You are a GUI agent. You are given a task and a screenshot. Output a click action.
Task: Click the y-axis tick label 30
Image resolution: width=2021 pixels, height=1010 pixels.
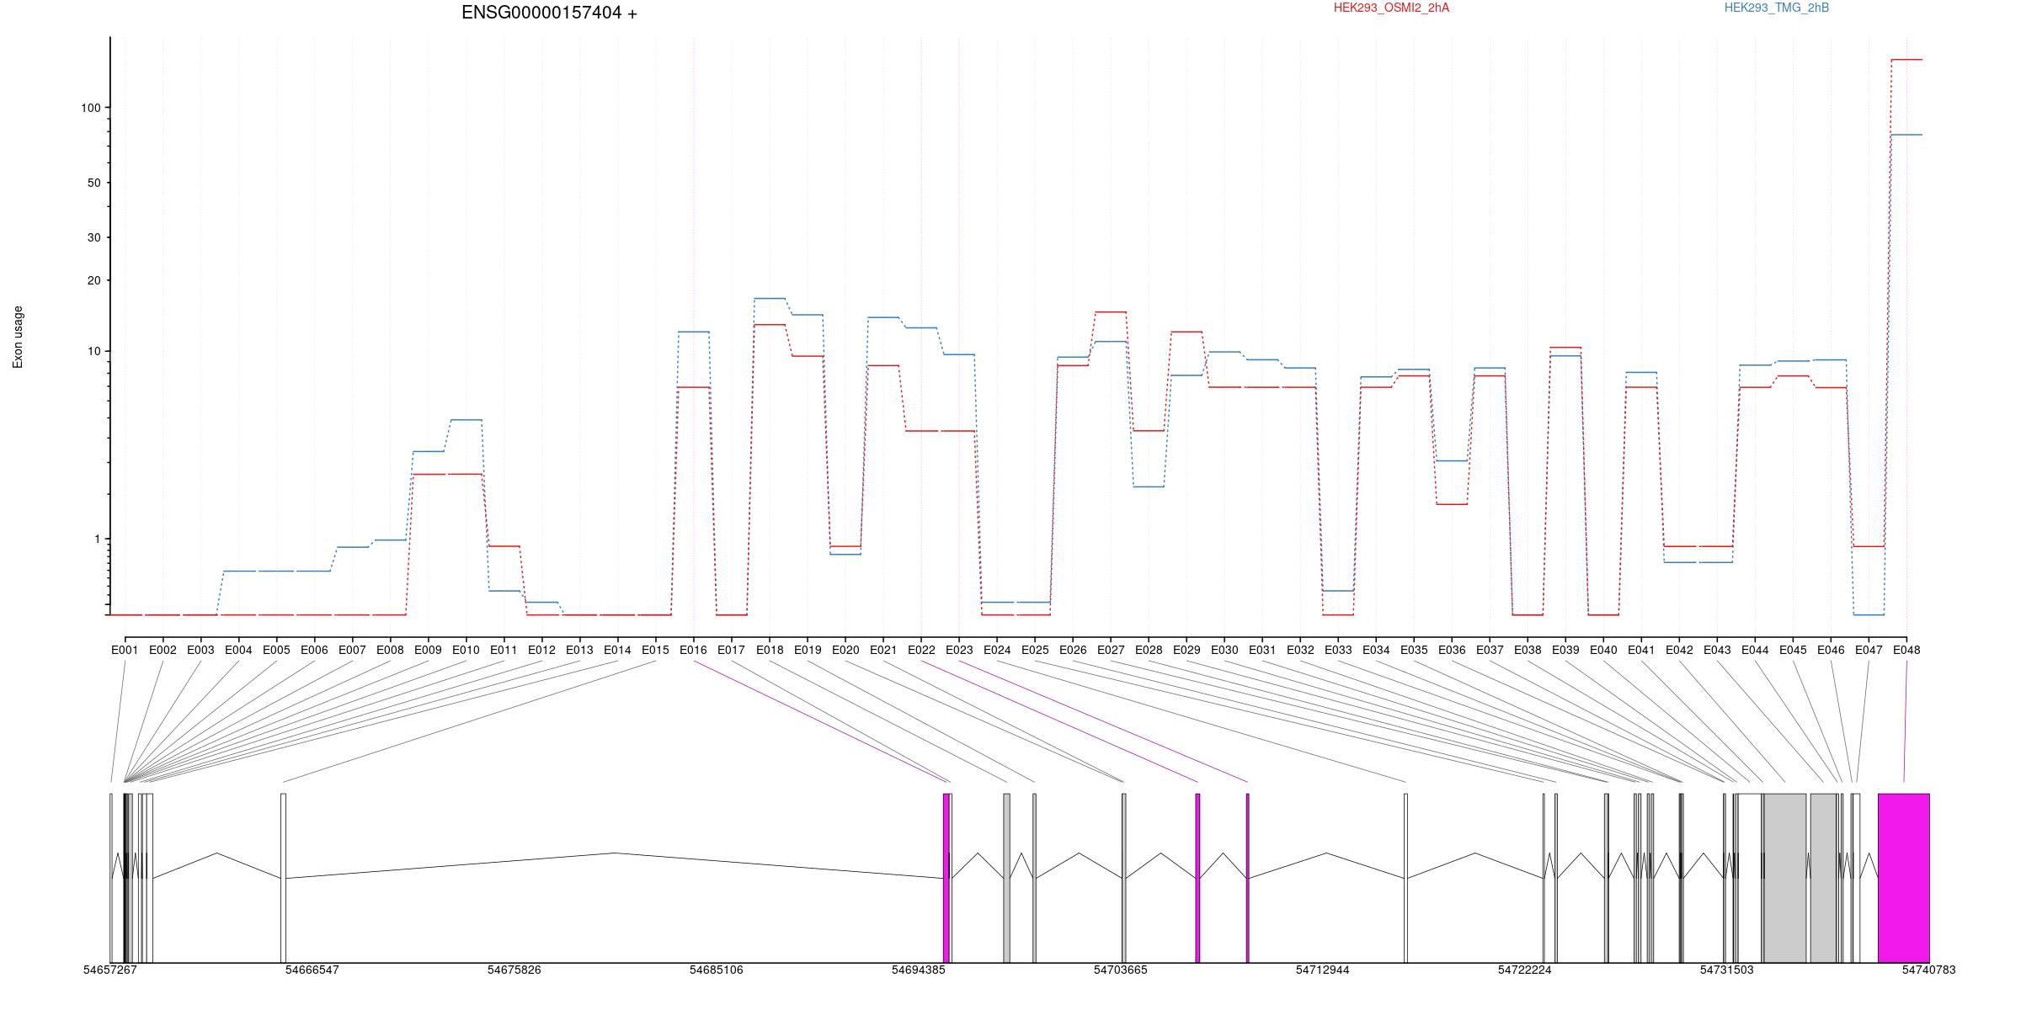[x=94, y=237]
